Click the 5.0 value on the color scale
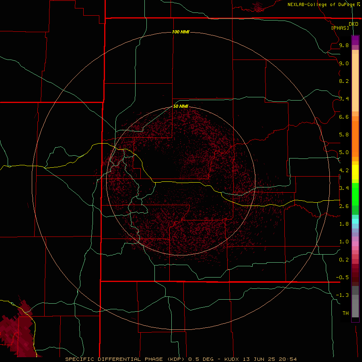This screenshot has height=362, width=362. coord(344,152)
